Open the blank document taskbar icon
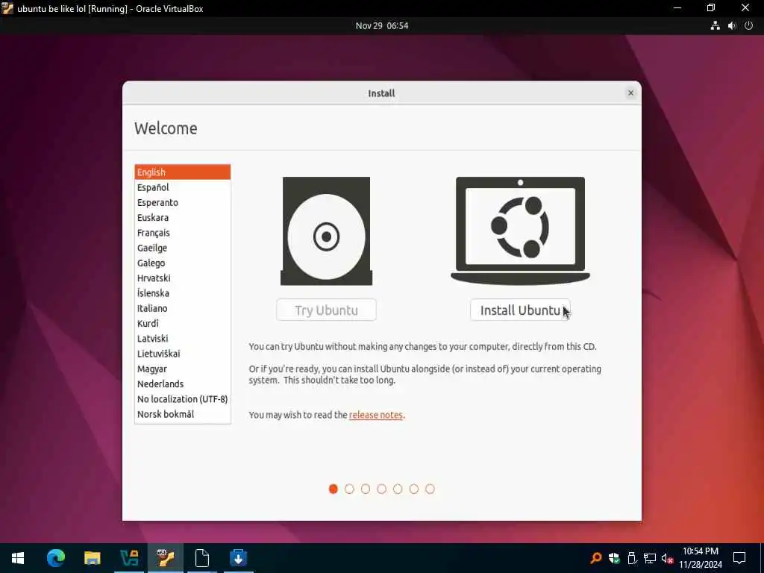 click(201, 558)
